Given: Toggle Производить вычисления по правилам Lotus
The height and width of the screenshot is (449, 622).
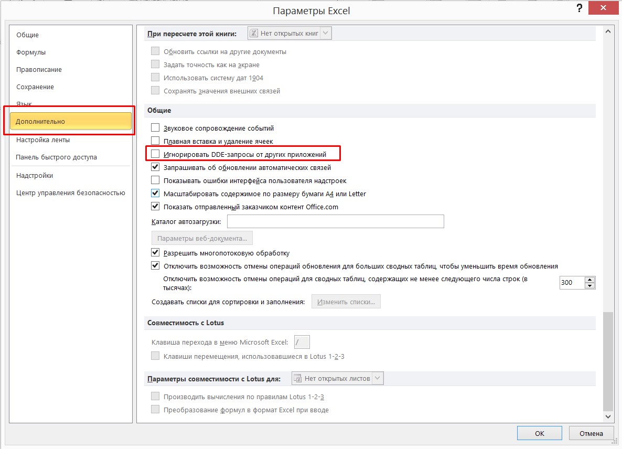Looking at the screenshot, I should pos(155,396).
